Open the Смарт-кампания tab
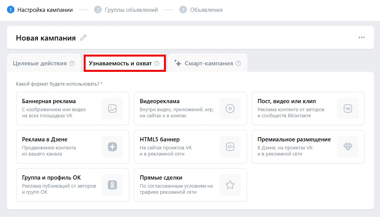 (x=208, y=63)
